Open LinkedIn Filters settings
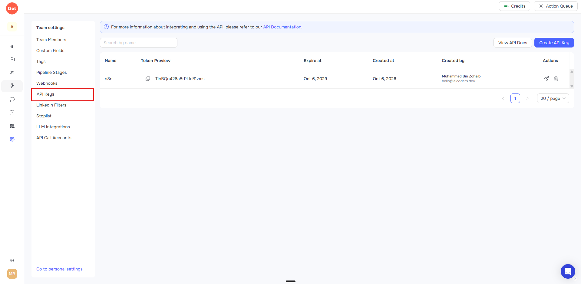The height and width of the screenshot is (285, 581). 51,105
